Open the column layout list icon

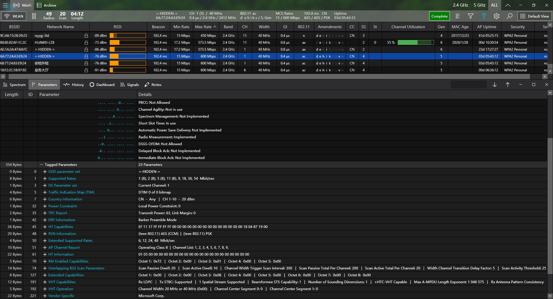coord(457,16)
